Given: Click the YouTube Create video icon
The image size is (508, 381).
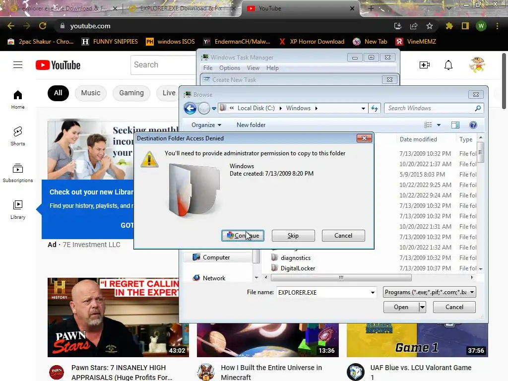Looking at the screenshot, I should (x=425, y=65).
